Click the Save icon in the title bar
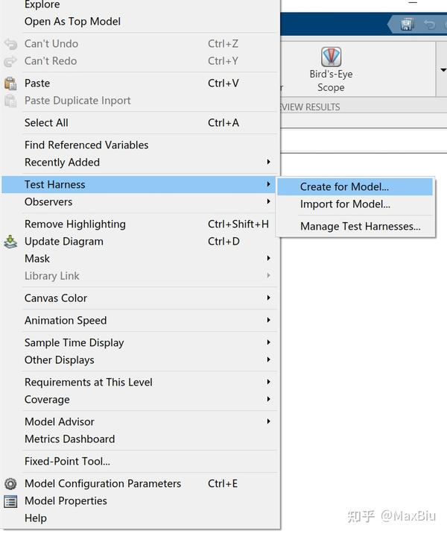Viewport: 447px width, 534px height. pyautogui.click(x=407, y=25)
